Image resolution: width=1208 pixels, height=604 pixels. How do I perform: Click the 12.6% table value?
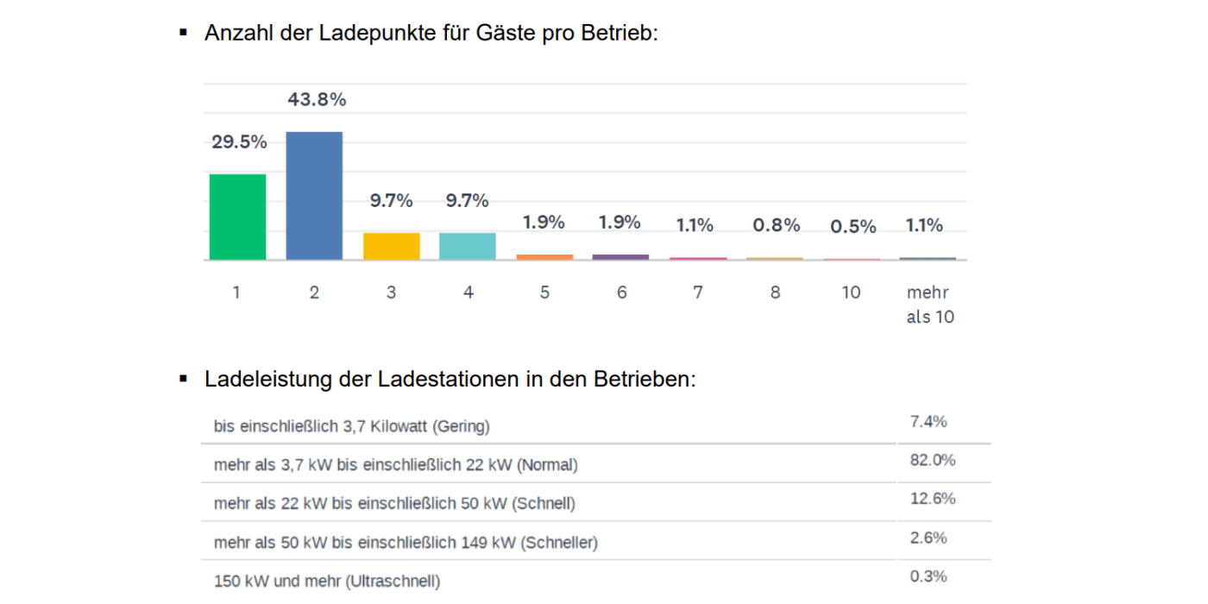point(932,499)
